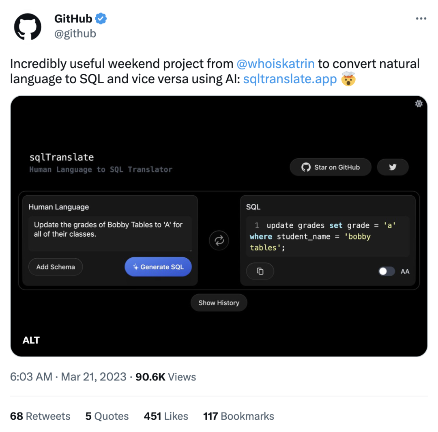
Task: Open the 5 Quotes list
Action: (x=107, y=416)
